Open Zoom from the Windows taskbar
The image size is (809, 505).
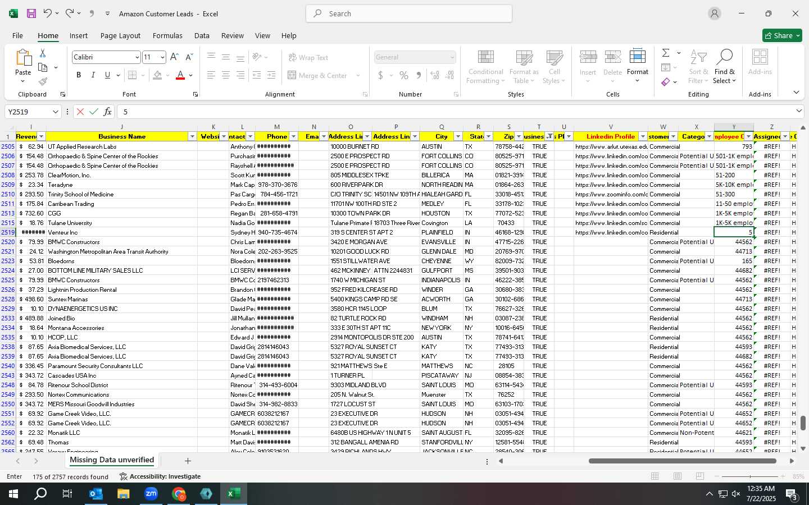point(151,494)
